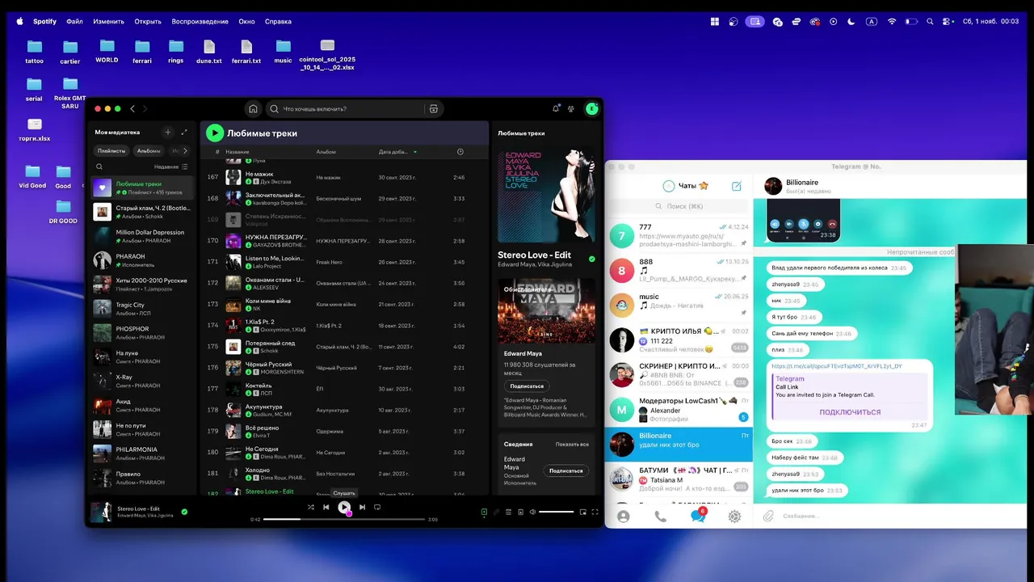Select the track Океанами стали
The height and width of the screenshot is (582, 1034).
pos(345,283)
